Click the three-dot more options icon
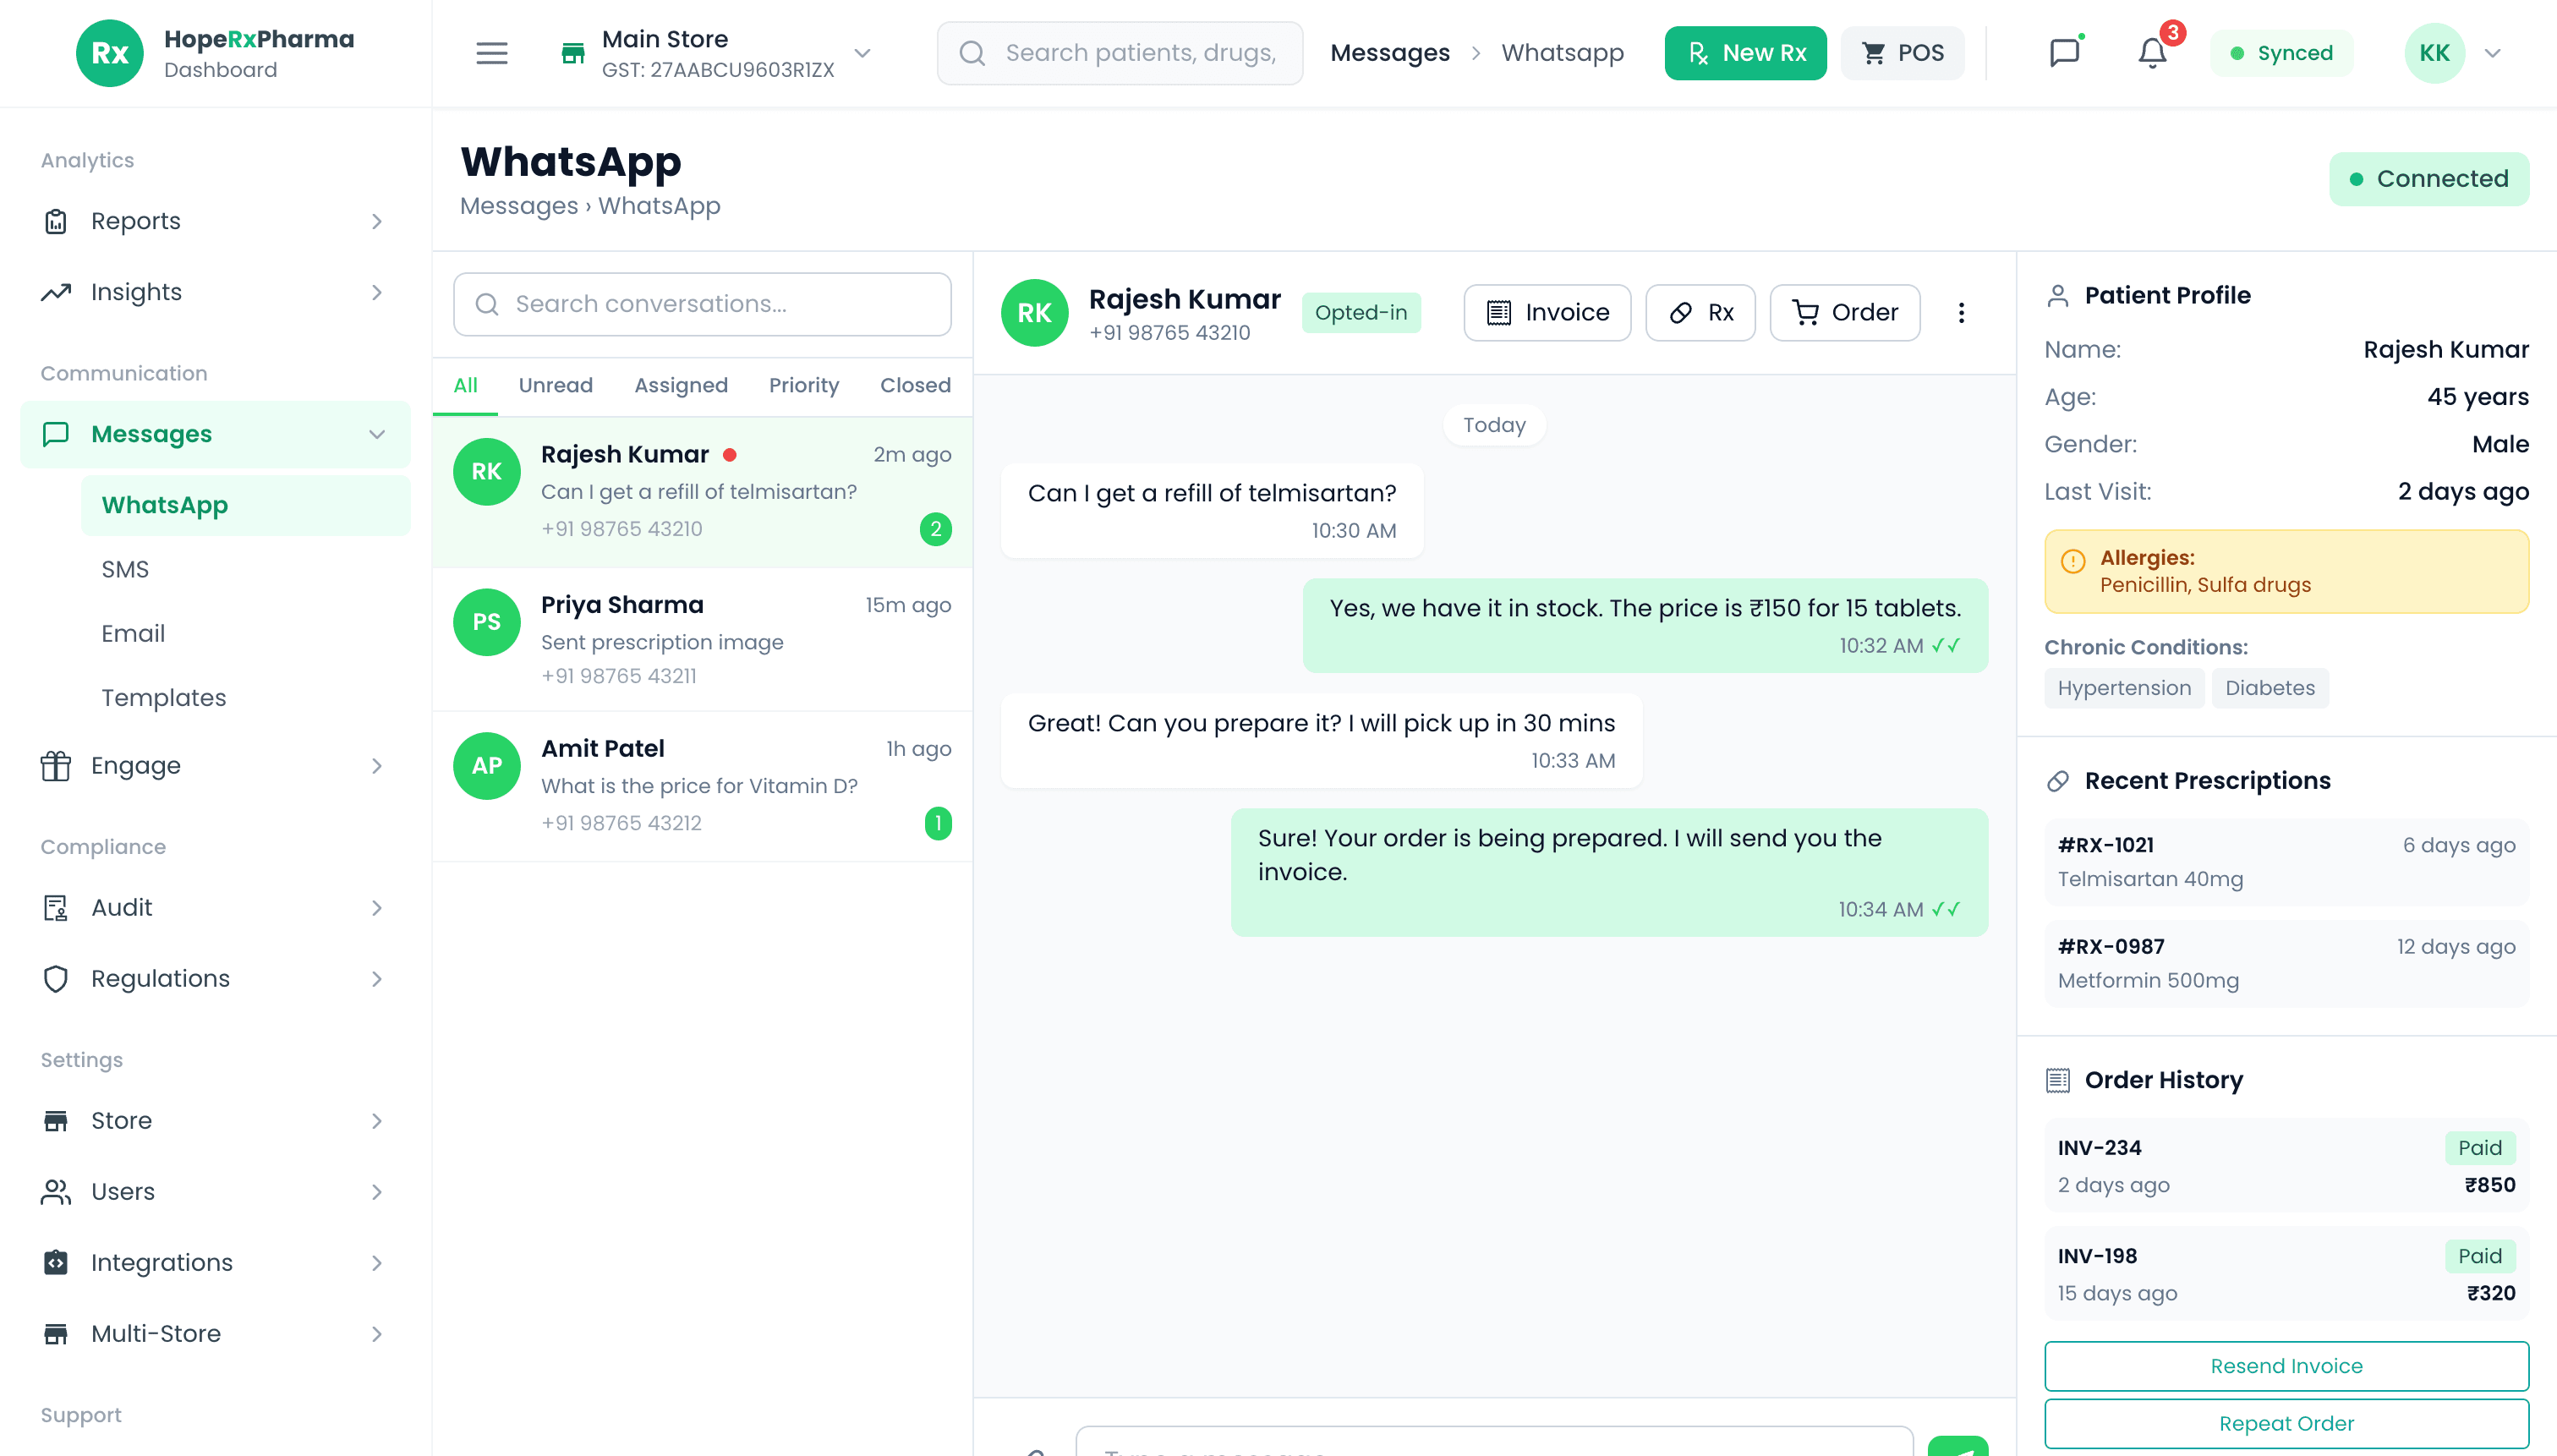Screen dimensions: 2557x1456 pyautogui.click(x=1961, y=313)
